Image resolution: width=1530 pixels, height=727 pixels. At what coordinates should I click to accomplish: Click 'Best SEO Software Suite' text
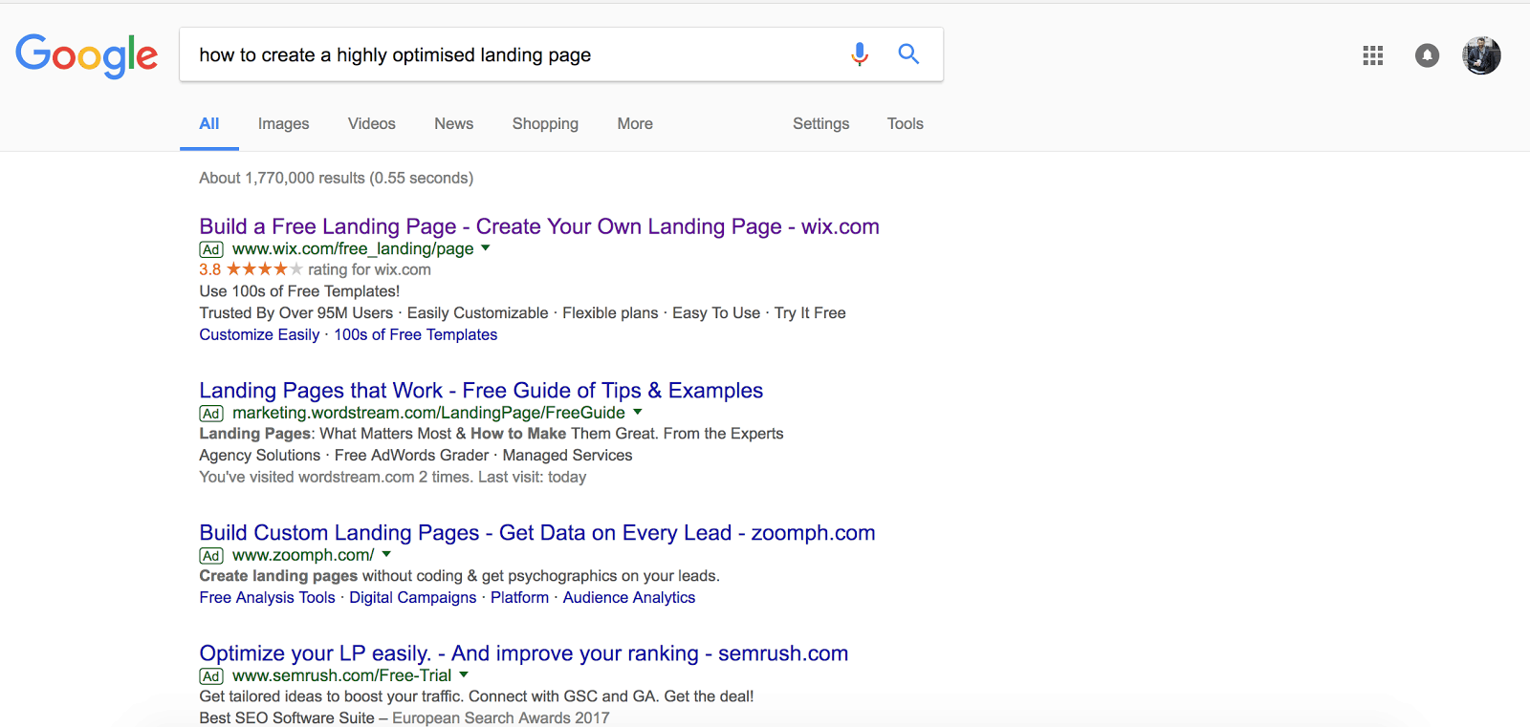(287, 717)
